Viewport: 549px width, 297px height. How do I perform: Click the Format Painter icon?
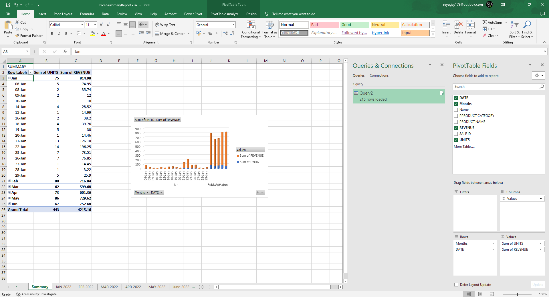pos(17,36)
